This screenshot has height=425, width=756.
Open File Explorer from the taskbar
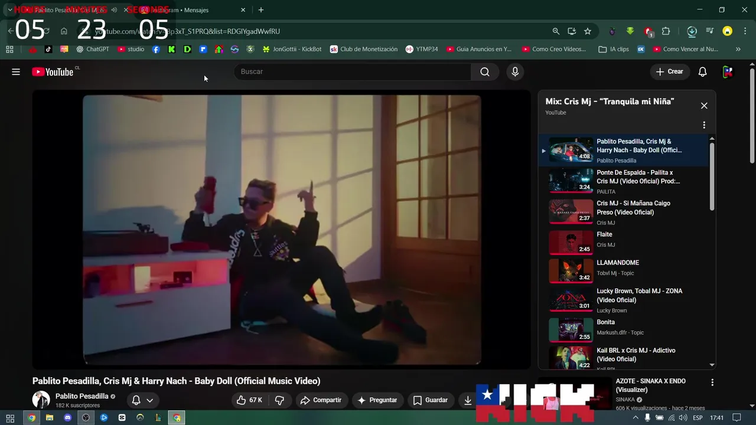(50, 418)
